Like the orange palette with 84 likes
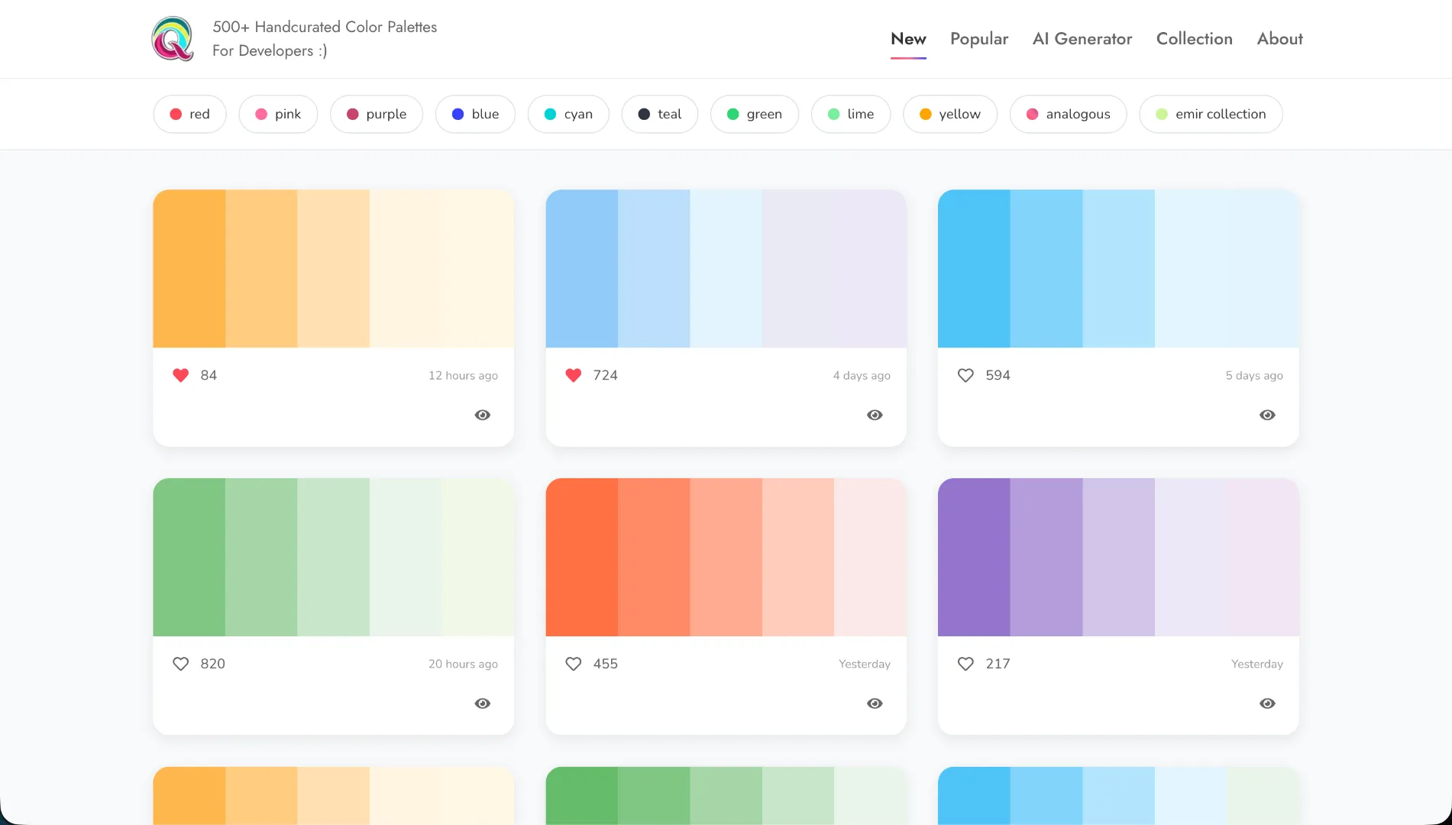This screenshot has width=1452, height=825. coord(181,375)
